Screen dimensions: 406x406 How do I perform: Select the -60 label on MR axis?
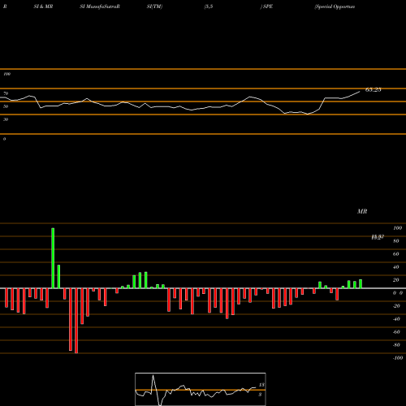[396, 332]
